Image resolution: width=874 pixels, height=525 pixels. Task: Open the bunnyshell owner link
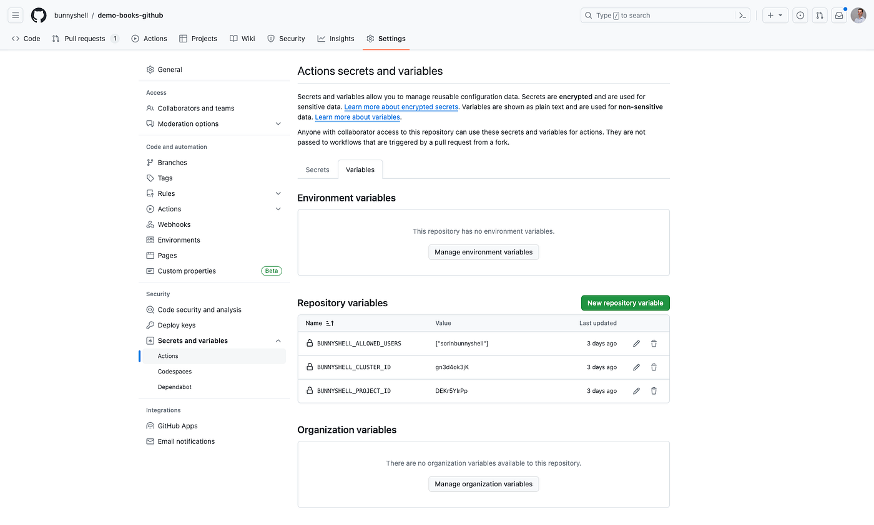tap(71, 15)
